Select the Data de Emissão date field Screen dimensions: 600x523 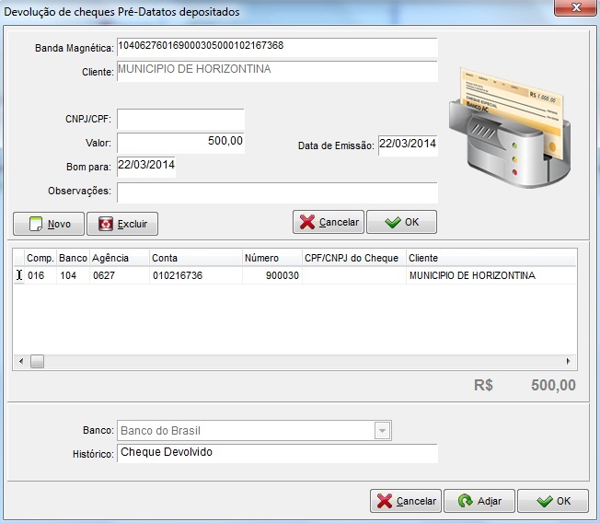tap(407, 145)
